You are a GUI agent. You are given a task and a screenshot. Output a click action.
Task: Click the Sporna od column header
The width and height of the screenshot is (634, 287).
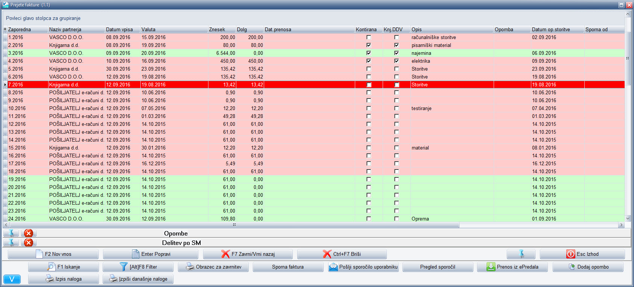click(x=604, y=29)
